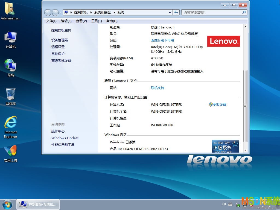The width and height of the screenshot is (280, 210).
Task: Click the WORKGROUP value
Action: (x=162, y=125)
